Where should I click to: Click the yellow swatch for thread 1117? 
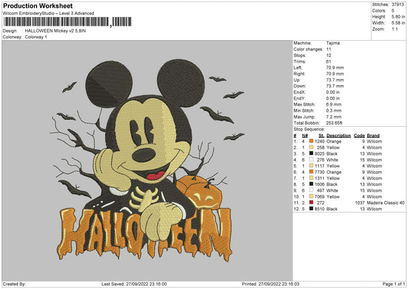click(x=311, y=166)
